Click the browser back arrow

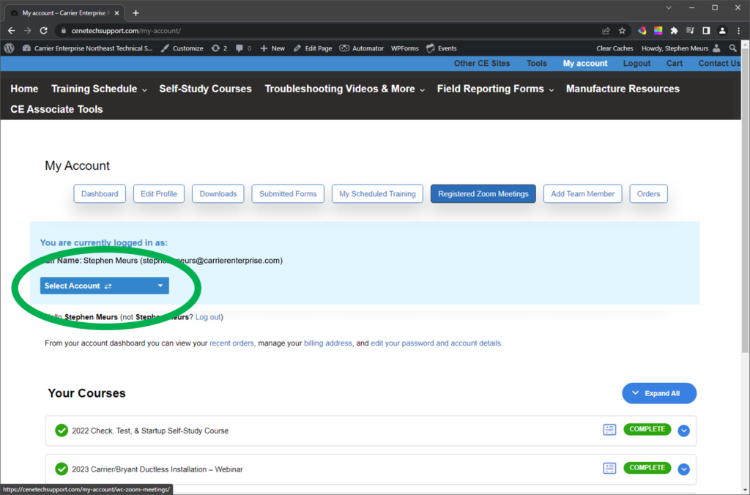click(12, 31)
